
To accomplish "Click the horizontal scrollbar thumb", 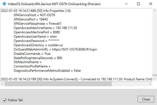I will pos(58,84).
